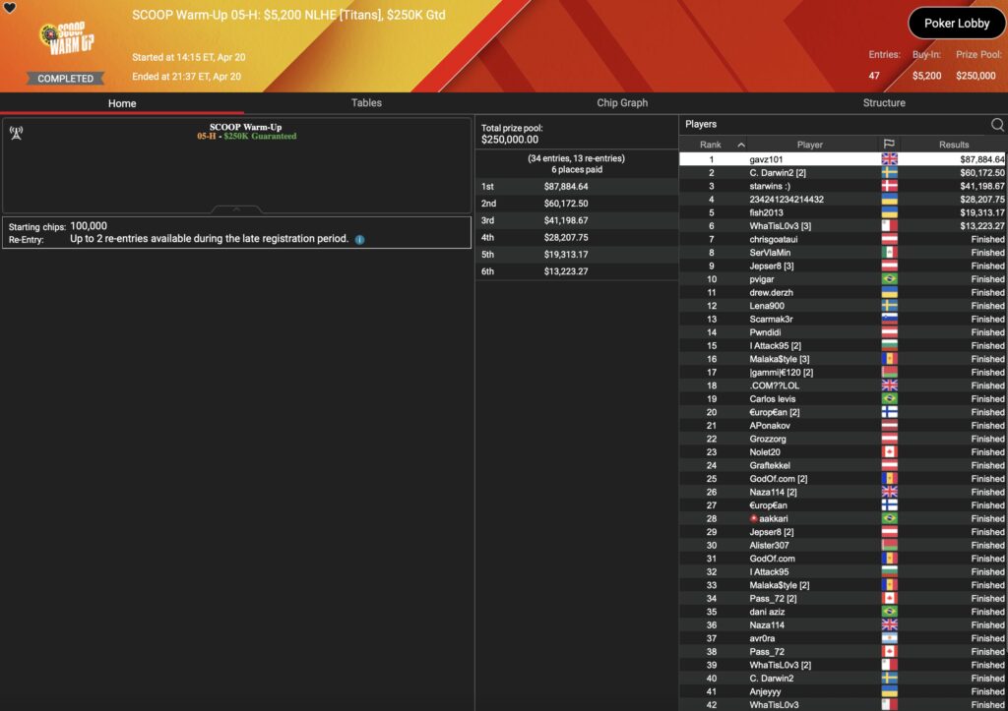Click the Canada flag beside Nolet20
Screen dimensions: 1008x711
coord(889,452)
